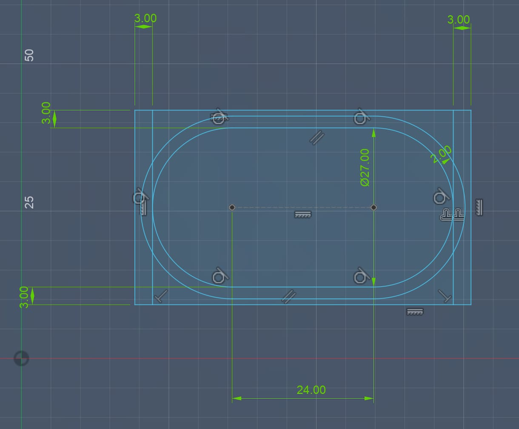Select tangent constraint icon on top-right arc
Screen dimensions: 519x429
[361, 116]
